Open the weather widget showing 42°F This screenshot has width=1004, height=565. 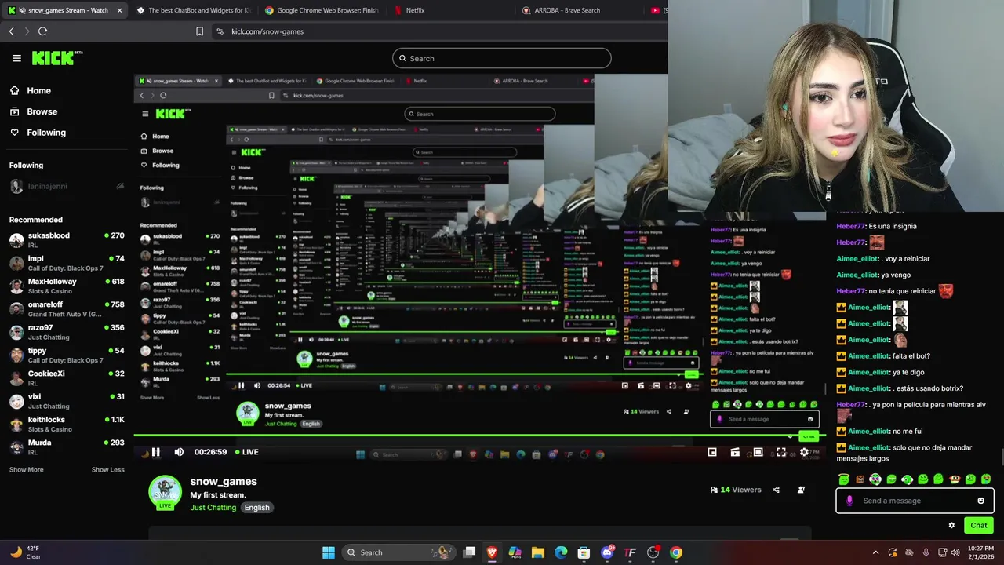[x=26, y=552]
